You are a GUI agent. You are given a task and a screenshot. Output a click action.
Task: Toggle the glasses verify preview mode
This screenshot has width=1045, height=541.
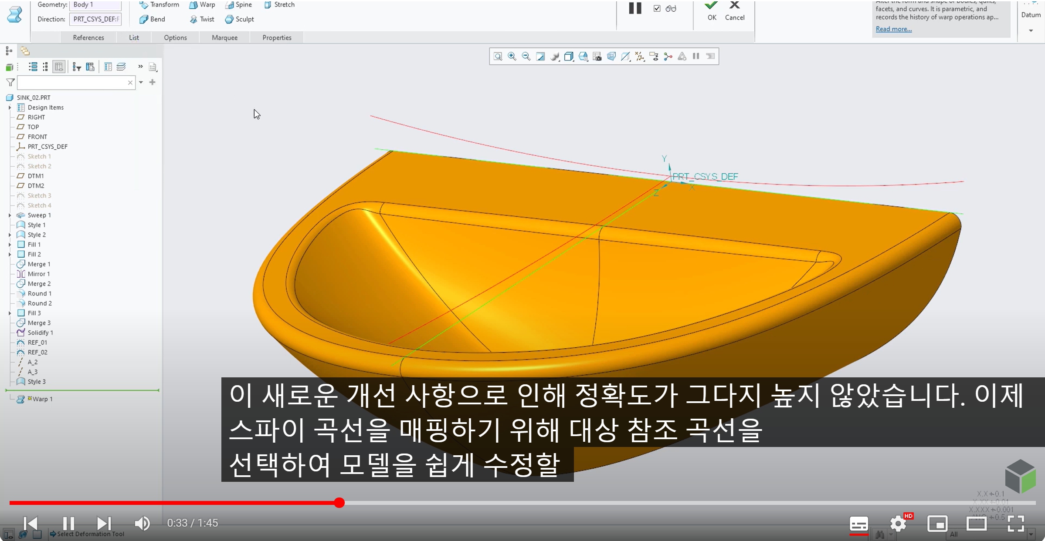tap(671, 9)
